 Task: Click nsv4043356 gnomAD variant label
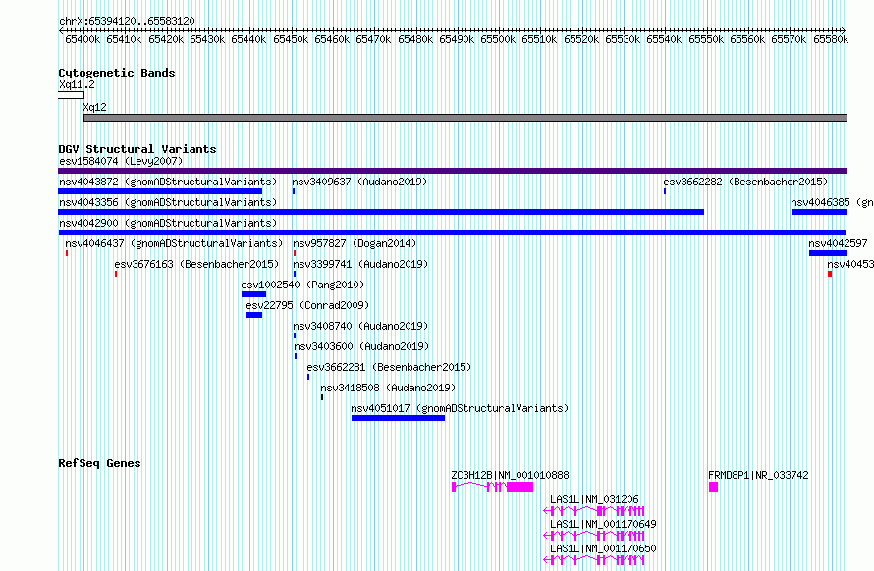168,203
